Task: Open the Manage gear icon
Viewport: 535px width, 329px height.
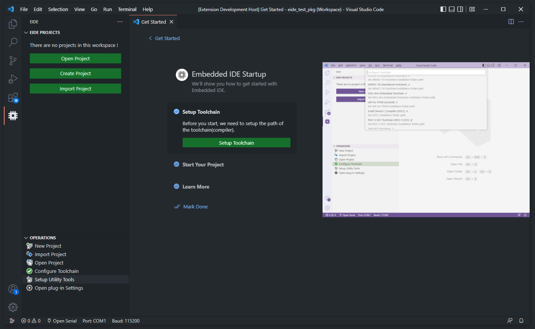Action: (x=13, y=307)
